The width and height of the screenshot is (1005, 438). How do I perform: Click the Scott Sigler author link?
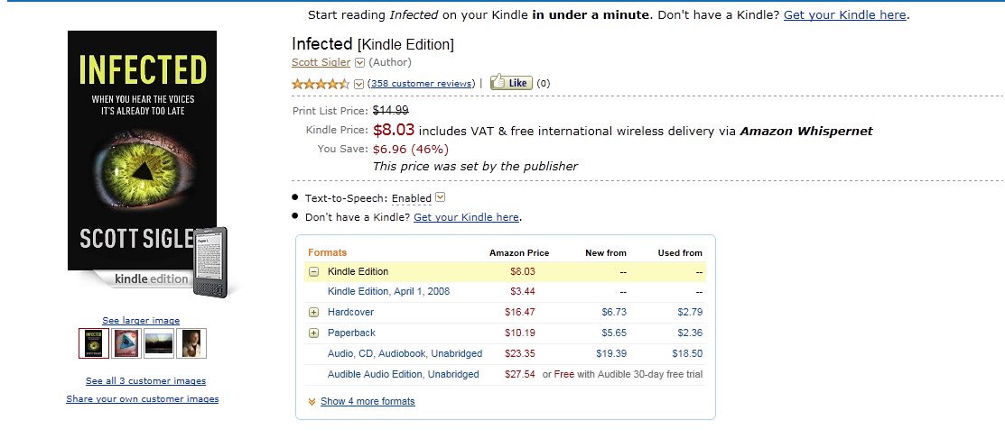click(321, 63)
